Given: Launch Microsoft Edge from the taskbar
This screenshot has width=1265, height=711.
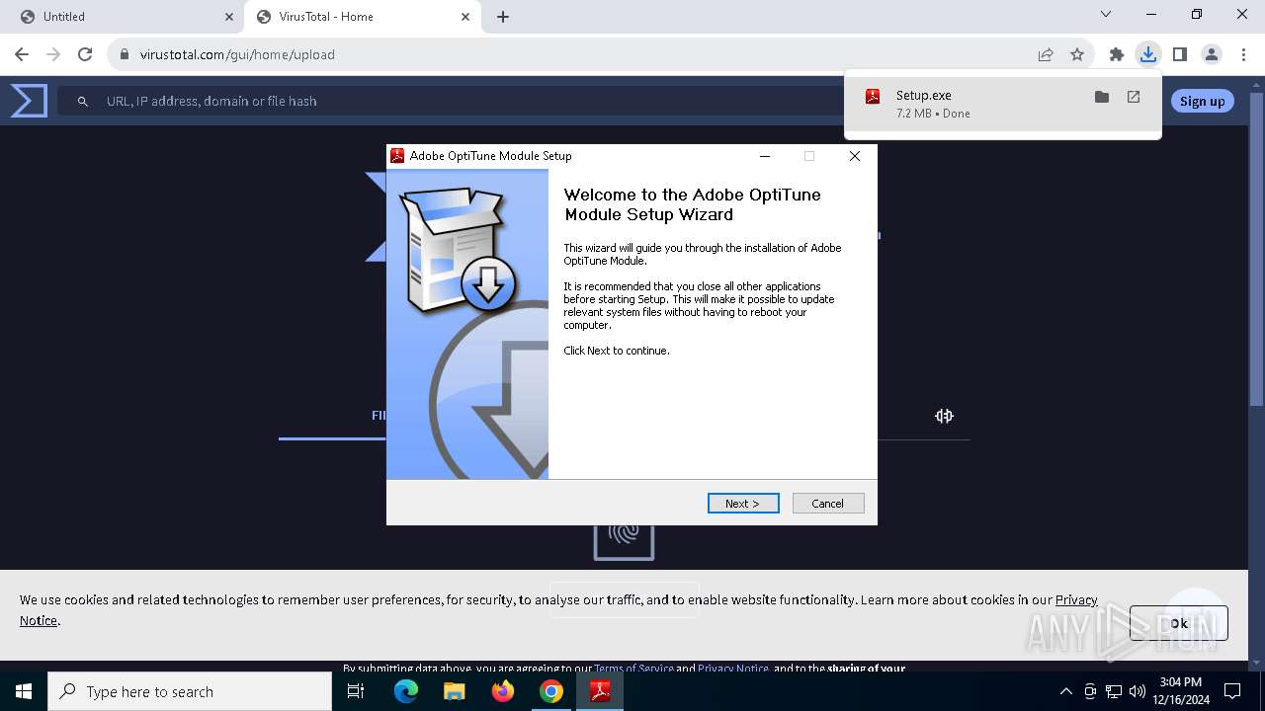Looking at the screenshot, I should pyautogui.click(x=406, y=691).
